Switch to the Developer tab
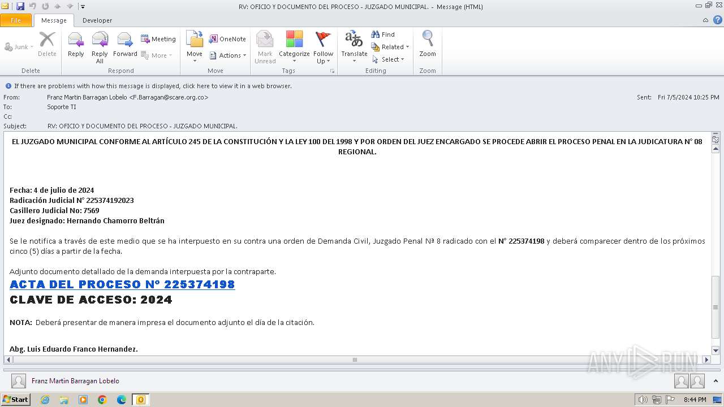 (97, 20)
